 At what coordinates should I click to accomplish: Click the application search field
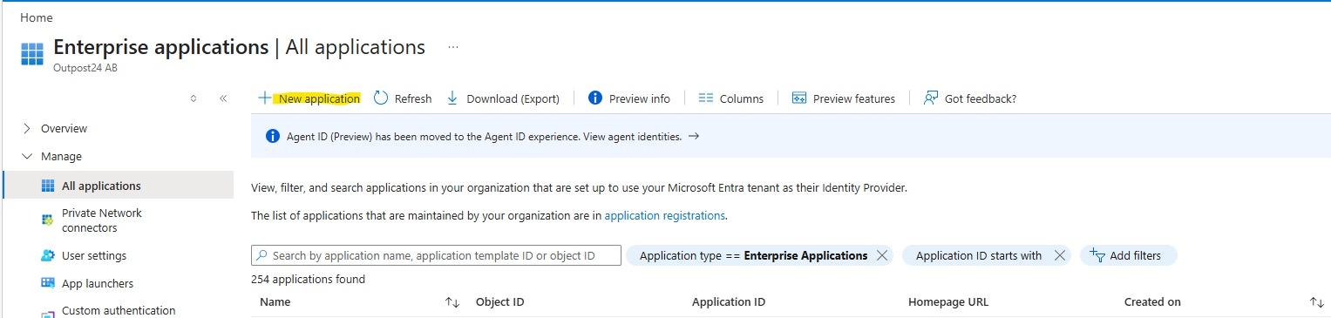coord(436,255)
